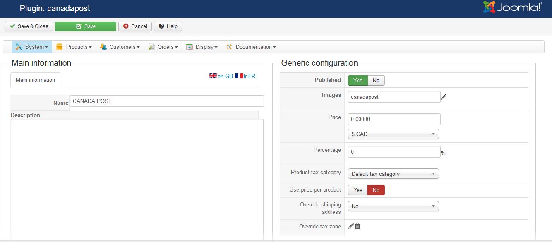Enable Use price per product Yes
This screenshot has width=552, height=242.
pyautogui.click(x=358, y=190)
